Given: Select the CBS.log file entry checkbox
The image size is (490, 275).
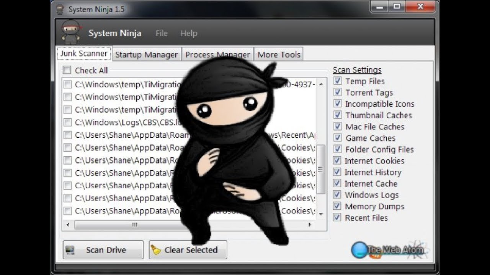Looking at the screenshot, I should pyautogui.click(x=67, y=122).
